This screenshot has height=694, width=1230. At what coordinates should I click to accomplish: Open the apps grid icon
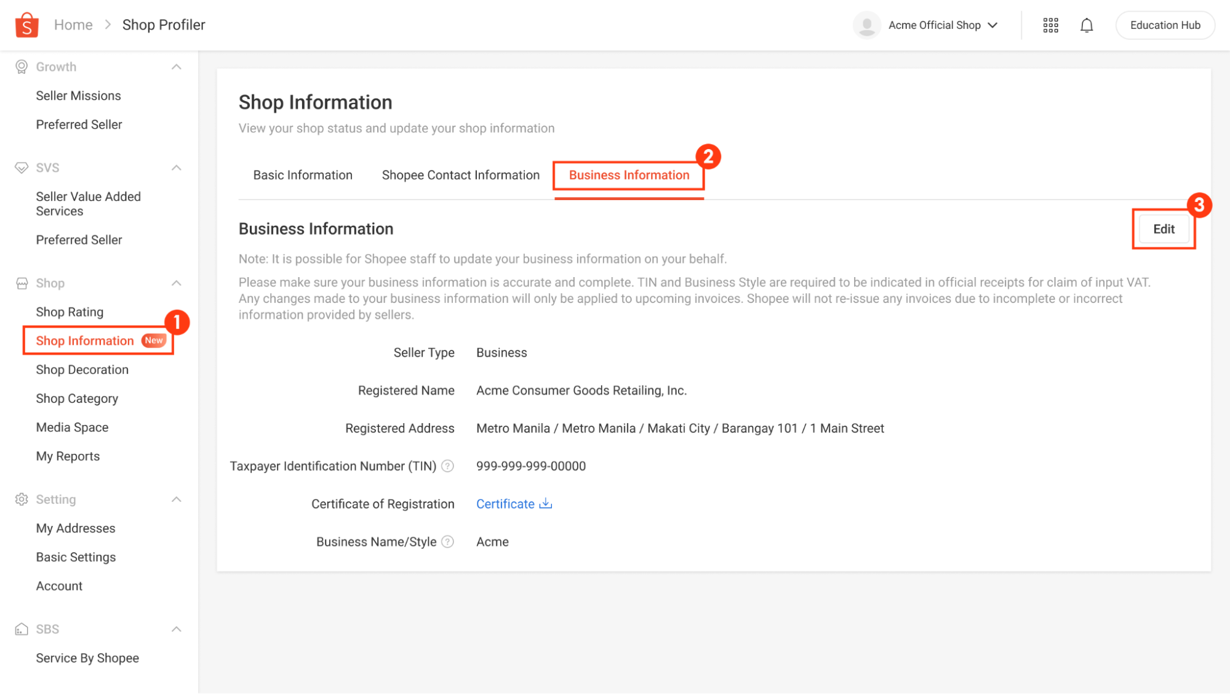pos(1050,25)
